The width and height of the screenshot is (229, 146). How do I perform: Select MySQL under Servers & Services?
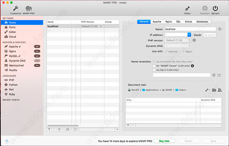pos(13,56)
